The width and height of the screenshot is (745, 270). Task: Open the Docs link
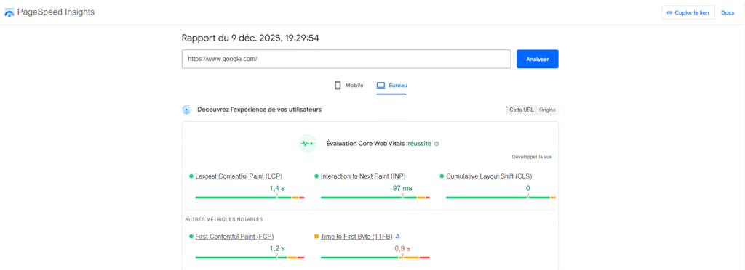tap(728, 13)
